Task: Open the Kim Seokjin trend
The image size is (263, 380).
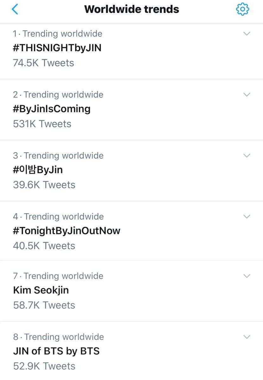Action: 41,290
